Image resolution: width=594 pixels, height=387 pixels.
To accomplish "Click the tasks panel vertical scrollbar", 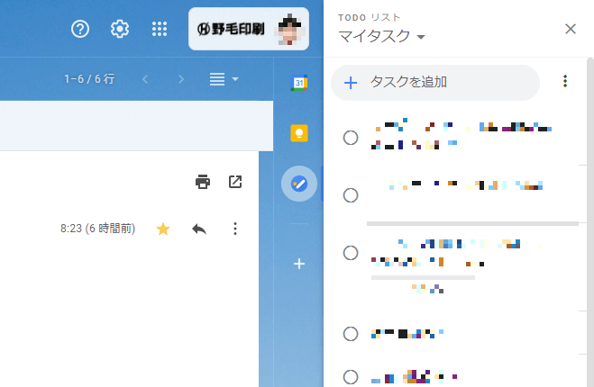I will pos(590,222).
